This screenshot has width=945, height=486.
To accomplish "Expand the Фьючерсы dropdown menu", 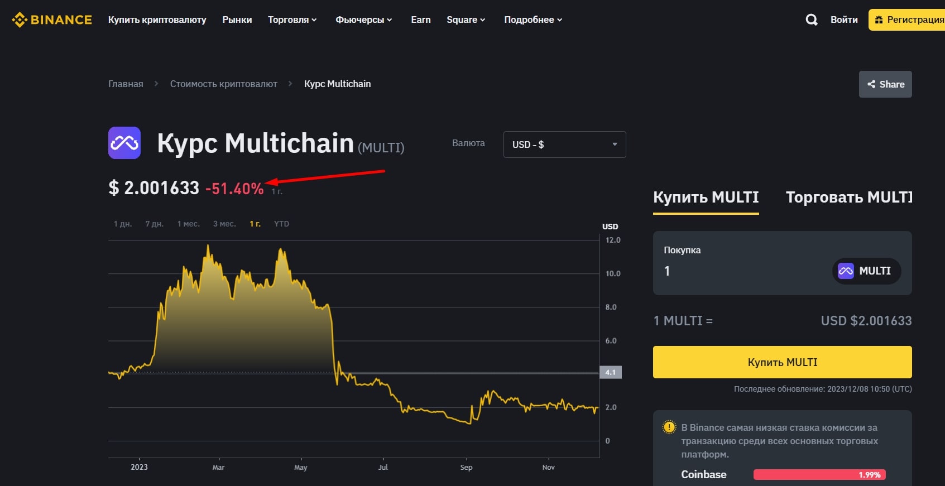I will click(364, 20).
